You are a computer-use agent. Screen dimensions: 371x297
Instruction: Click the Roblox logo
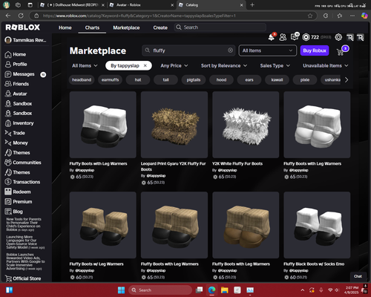[x=23, y=27]
